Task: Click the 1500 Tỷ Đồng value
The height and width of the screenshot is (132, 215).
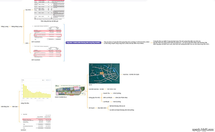Action: (117, 101)
